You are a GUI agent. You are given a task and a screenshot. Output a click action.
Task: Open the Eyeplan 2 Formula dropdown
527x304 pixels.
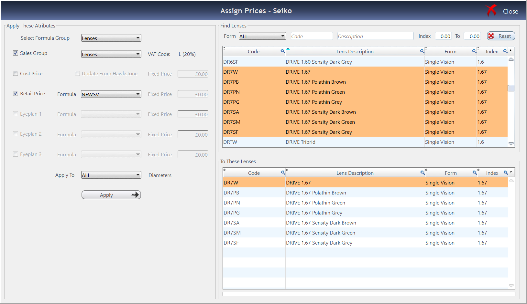point(111,134)
